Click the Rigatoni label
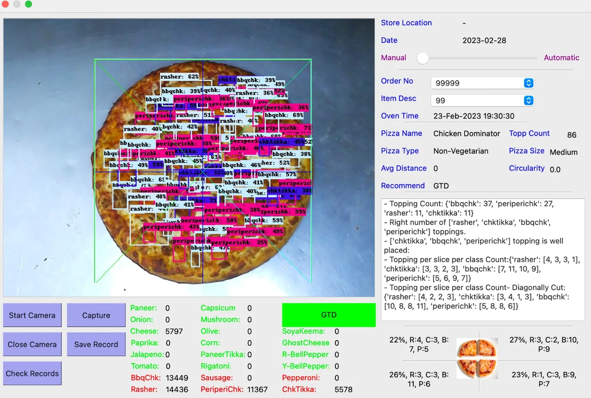This screenshot has height=398, width=591. pyautogui.click(x=215, y=366)
